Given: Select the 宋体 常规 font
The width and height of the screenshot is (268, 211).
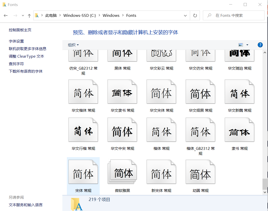Looking at the screenshot, I should pos(83,172).
